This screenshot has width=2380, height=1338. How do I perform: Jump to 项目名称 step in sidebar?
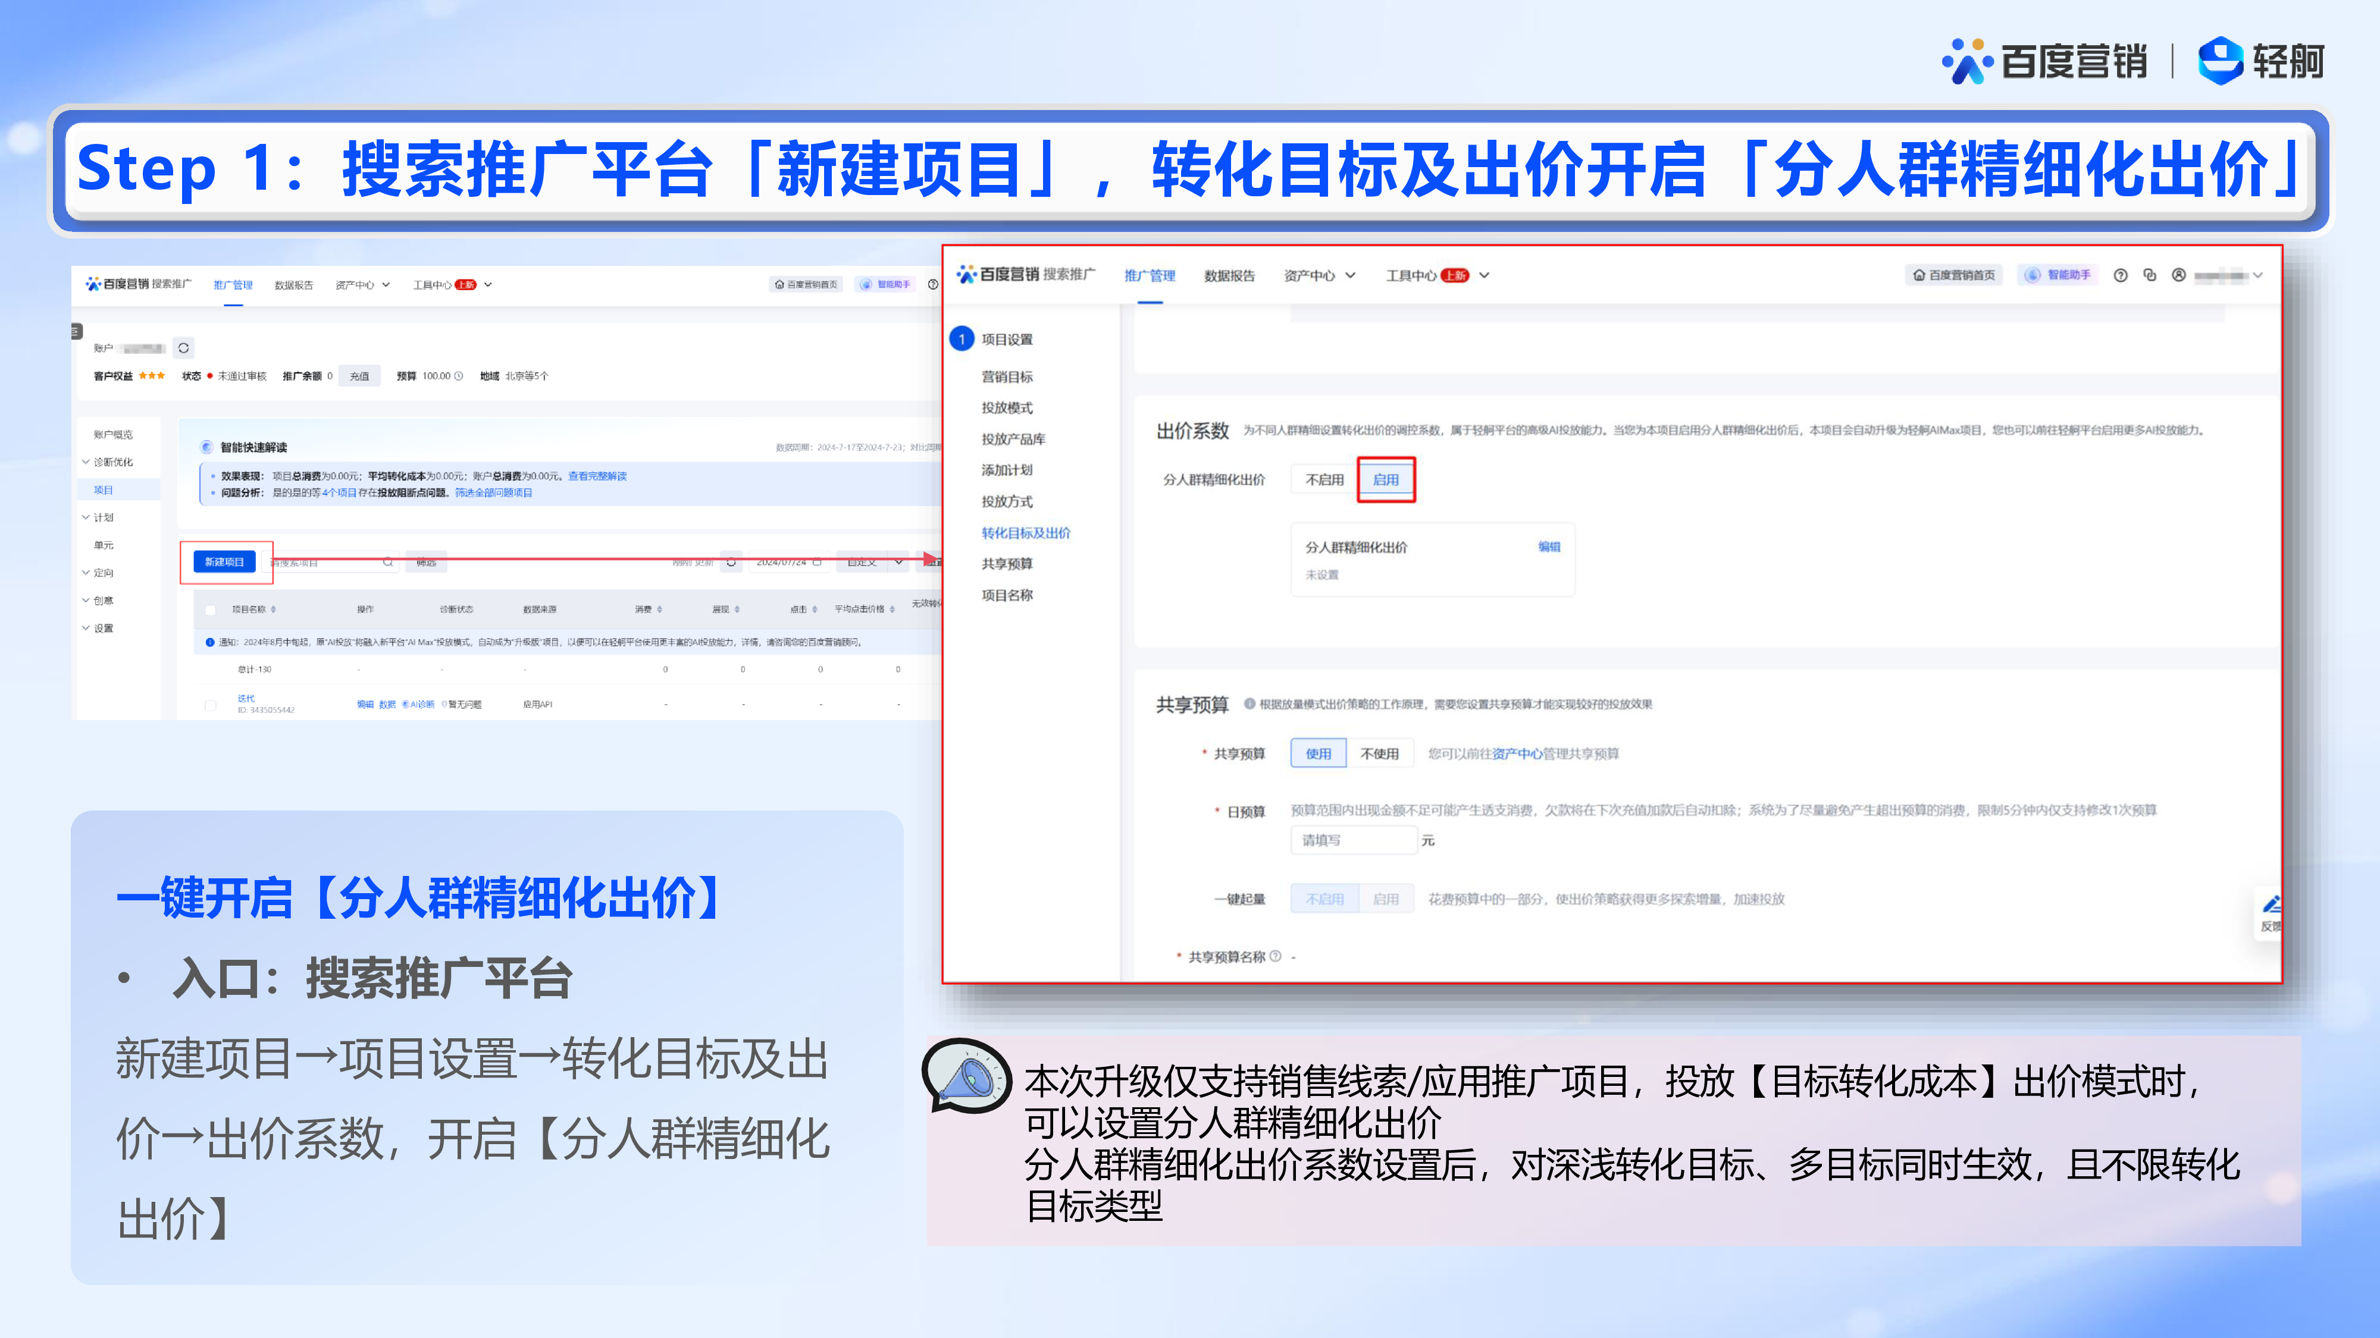click(1007, 595)
